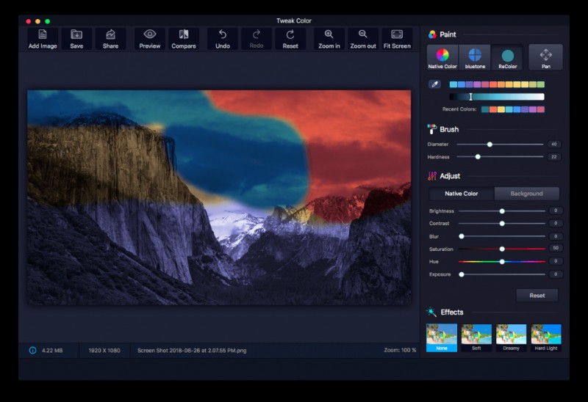Open the Share option
This screenshot has width=588, height=402.
110,39
